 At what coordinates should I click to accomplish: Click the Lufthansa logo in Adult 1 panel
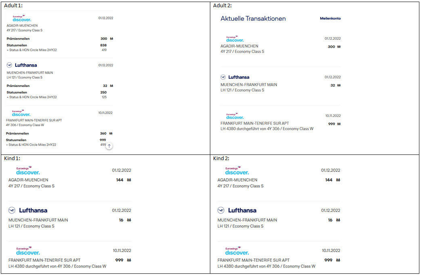(22, 65)
